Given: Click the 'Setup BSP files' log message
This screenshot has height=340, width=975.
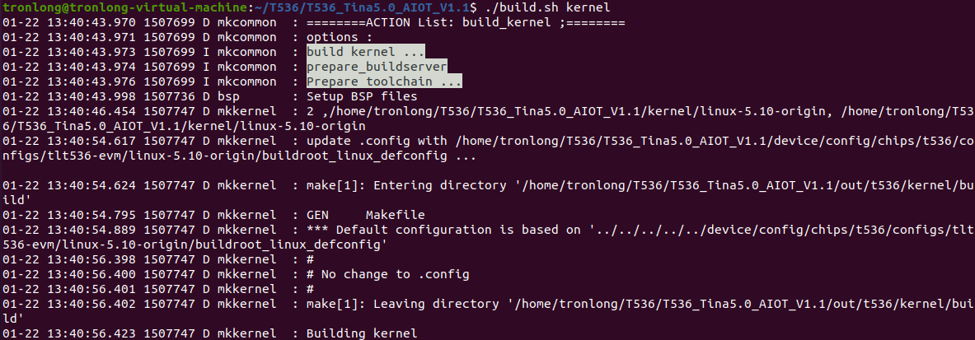Looking at the screenshot, I should [362, 96].
